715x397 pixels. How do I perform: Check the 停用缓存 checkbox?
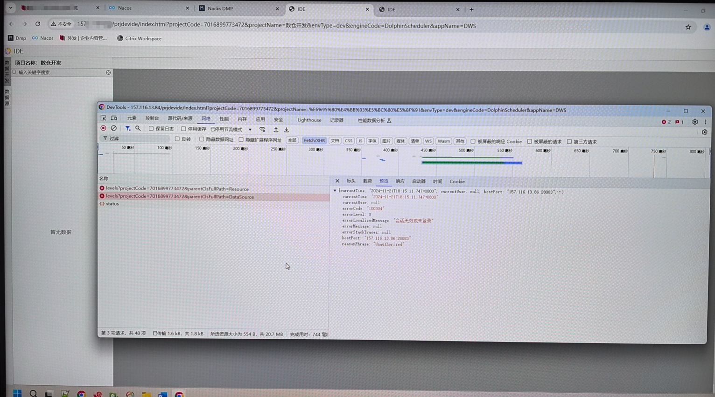(x=183, y=129)
